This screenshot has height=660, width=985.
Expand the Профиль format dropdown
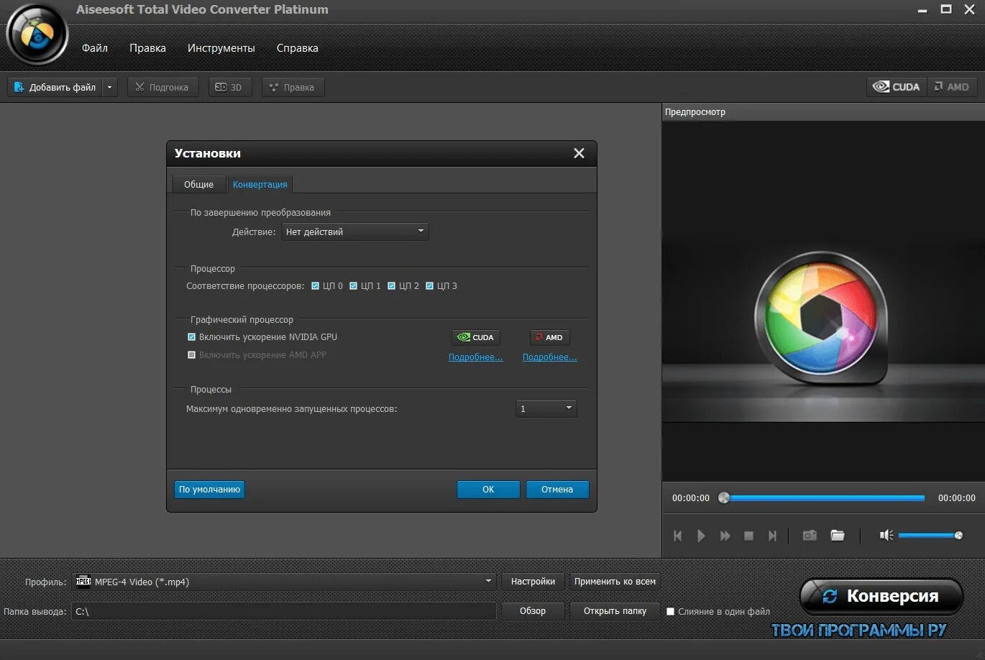(x=285, y=582)
